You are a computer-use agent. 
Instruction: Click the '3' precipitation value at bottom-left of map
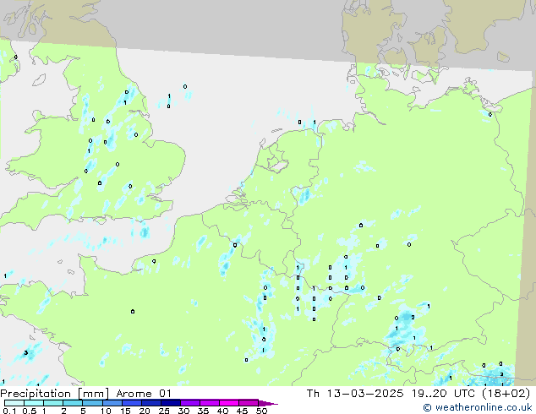click(26, 352)
